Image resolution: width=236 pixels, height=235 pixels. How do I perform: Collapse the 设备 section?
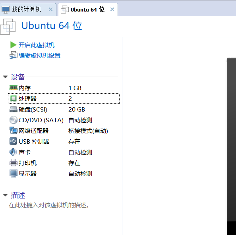[5, 77]
